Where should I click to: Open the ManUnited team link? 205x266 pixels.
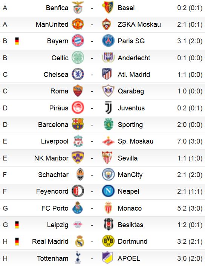pos(52,24)
